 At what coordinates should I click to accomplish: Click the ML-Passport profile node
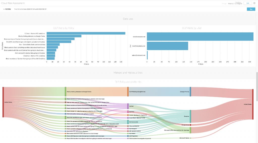(128, 129)
